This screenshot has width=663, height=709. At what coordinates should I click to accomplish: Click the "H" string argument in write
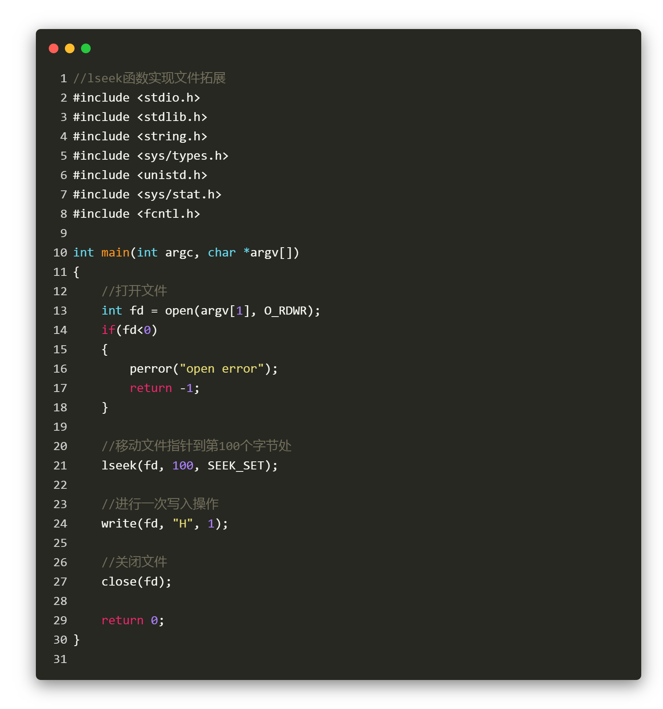pyautogui.click(x=183, y=523)
